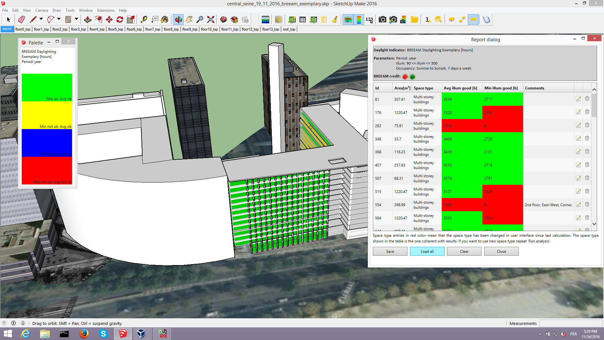
Task: Select the Rotate tool
Action: coord(120,20)
